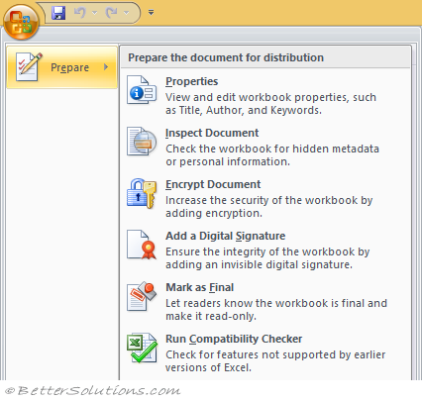This screenshot has width=422, height=401.
Task: Open the Undo history dropdown arrow
Action: 94,13
